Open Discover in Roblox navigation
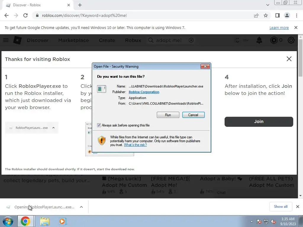 (x=38, y=40)
